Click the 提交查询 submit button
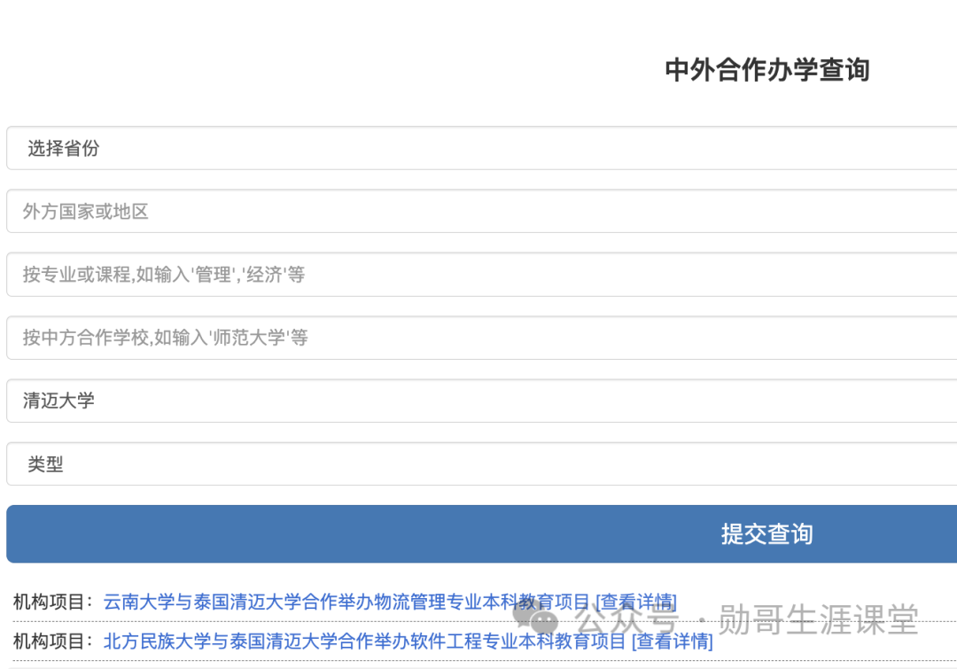 pyautogui.click(x=481, y=534)
